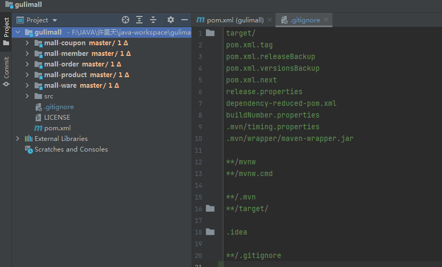Image resolution: width=442 pixels, height=267 pixels.
Task: Open Project panel settings gear
Action: [171, 20]
